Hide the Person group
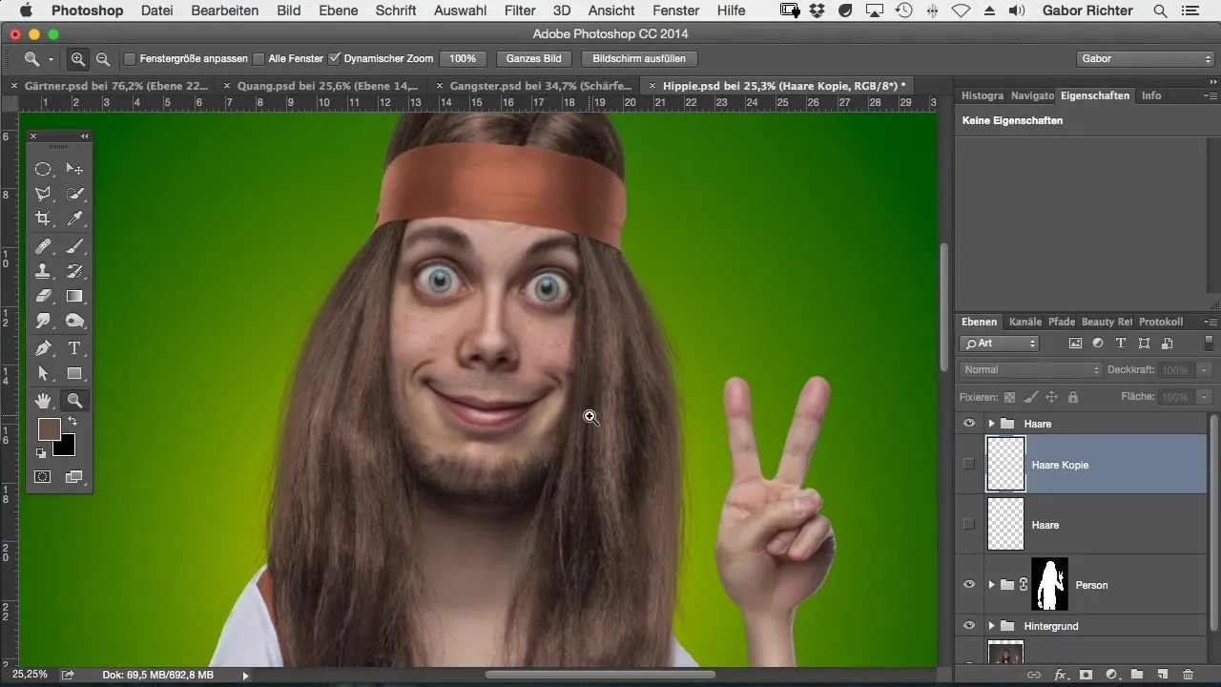Screen dimensions: 1221x687 click(969, 585)
